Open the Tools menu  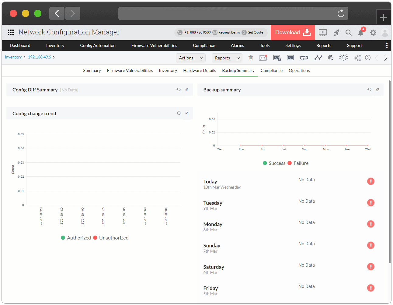[265, 45]
